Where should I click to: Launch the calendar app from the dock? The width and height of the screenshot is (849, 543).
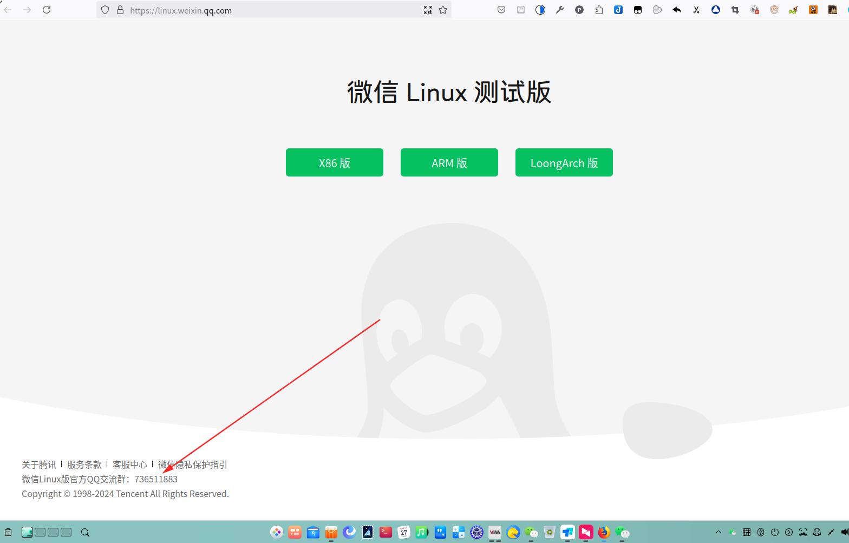pos(404,532)
